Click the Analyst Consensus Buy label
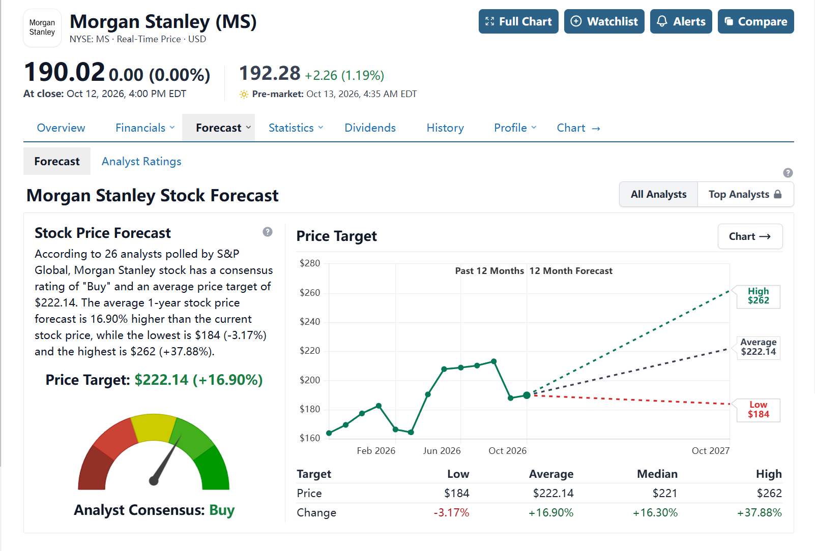Viewport: 815px width, 551px height. point(154,510)
